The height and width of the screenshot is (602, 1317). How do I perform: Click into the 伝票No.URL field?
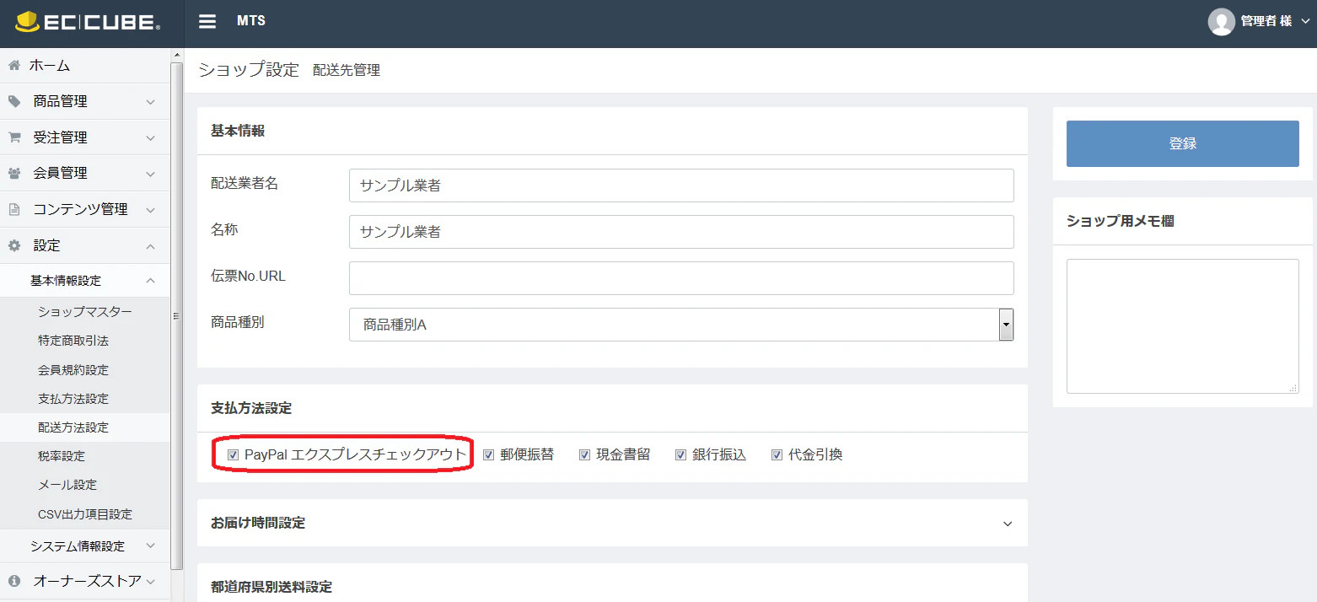click(x=681, y=278)
